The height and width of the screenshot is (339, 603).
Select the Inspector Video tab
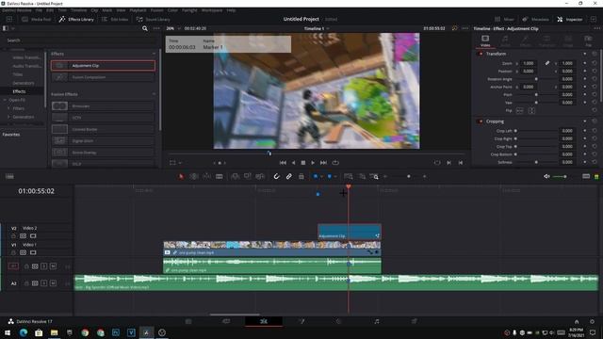(x=485, y=40)
